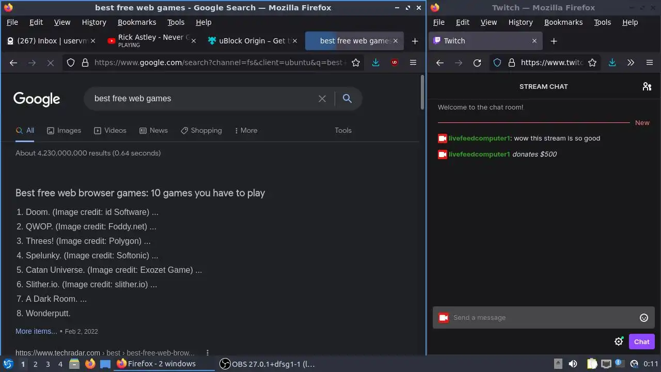Select the Shopping search filter
Viewport: 661px width, 372px height.
(201, 130)
